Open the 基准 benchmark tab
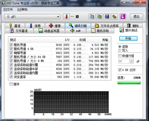The height and width of the screenshot is (121, 149). tap(15, 26)
